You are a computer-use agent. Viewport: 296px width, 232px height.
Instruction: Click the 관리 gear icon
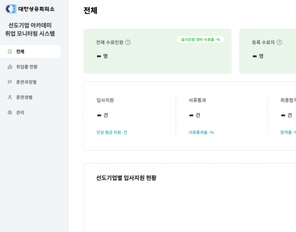(10, 113)
